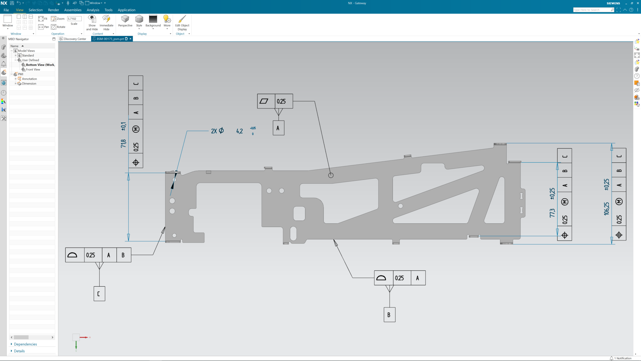Click the microphone icon in quick access toolbar
This screenshot has height=361, width=641.
coord(68,3)
